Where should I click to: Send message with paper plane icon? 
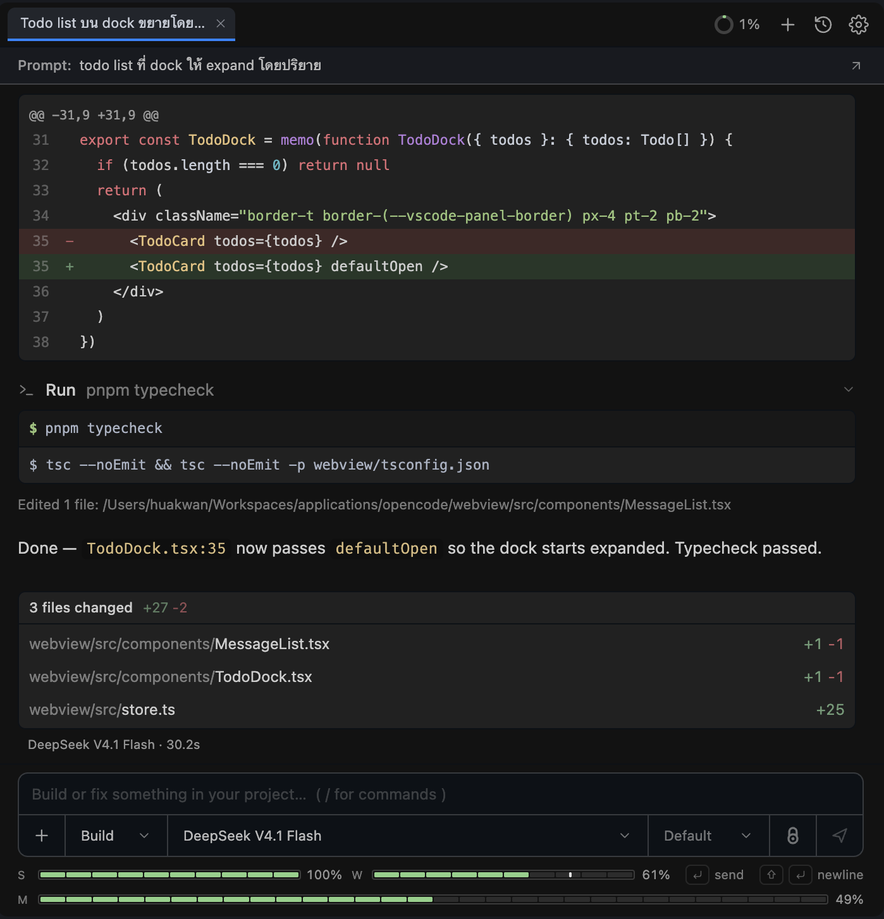(840, 836)
